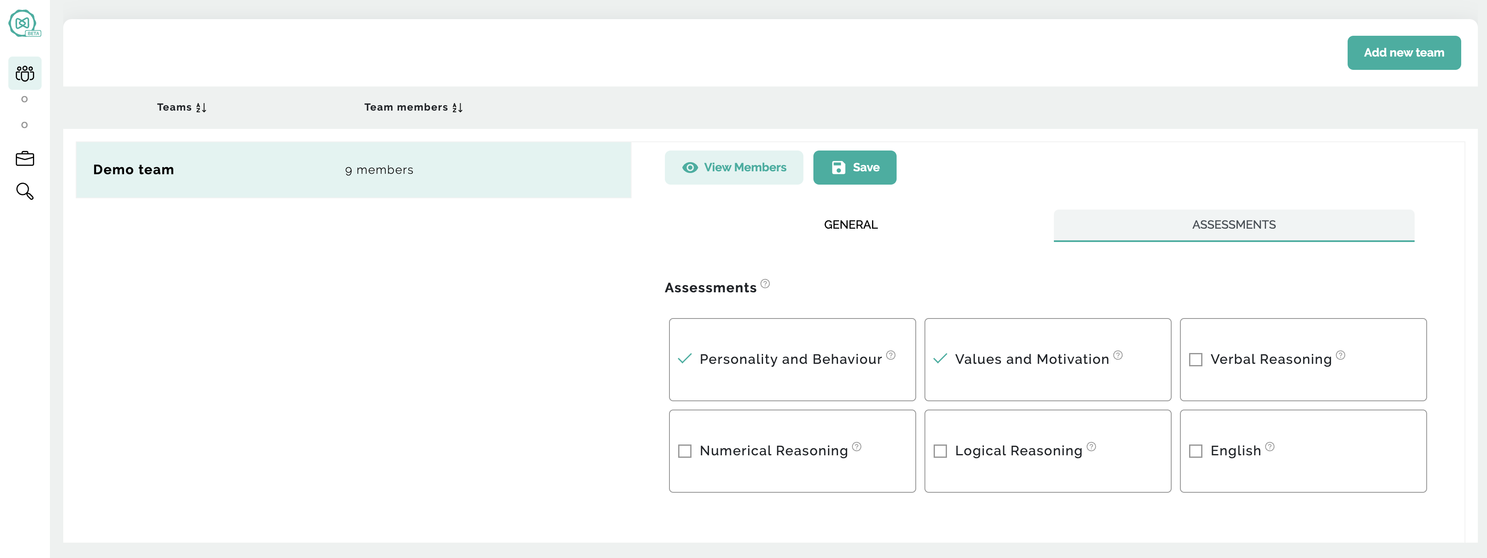The image size is (1487, 558).
Task: Click the help icon next to Assessments heading
Action: (765, 283)
